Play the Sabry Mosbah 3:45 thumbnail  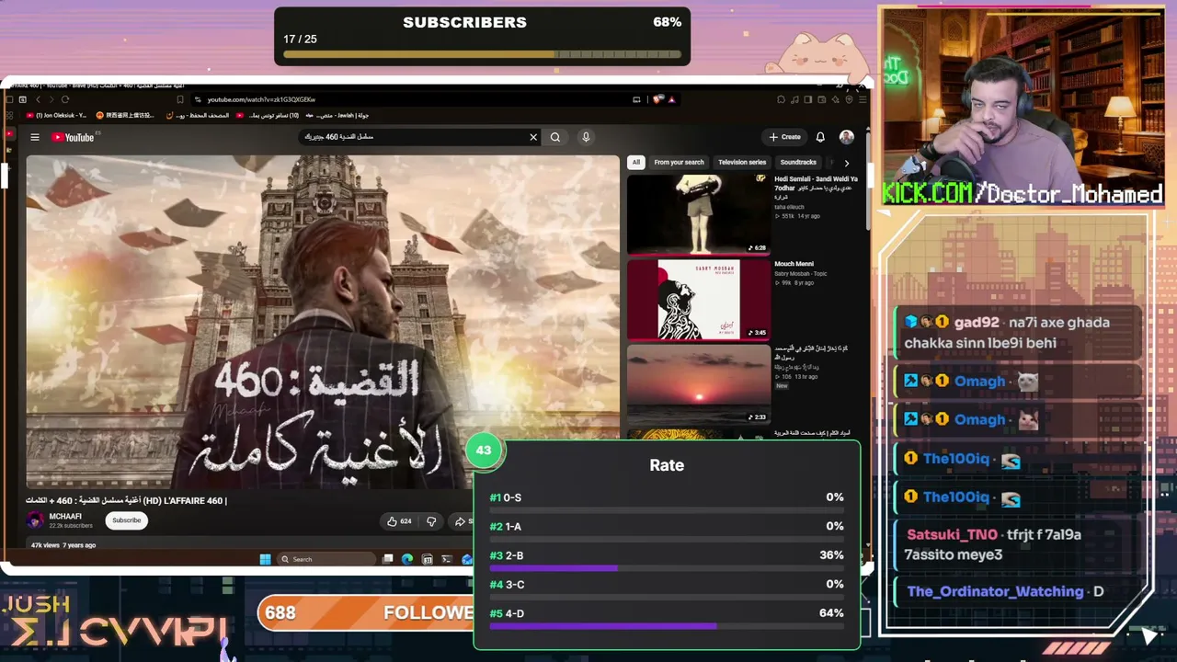[x=699, y=299]
